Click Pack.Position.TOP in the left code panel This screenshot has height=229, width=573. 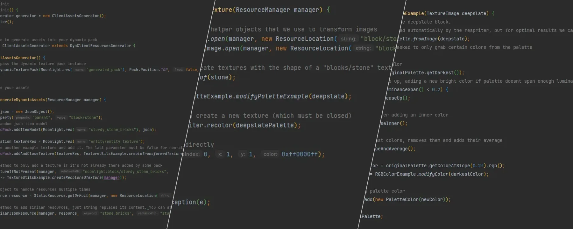point(148,70)
